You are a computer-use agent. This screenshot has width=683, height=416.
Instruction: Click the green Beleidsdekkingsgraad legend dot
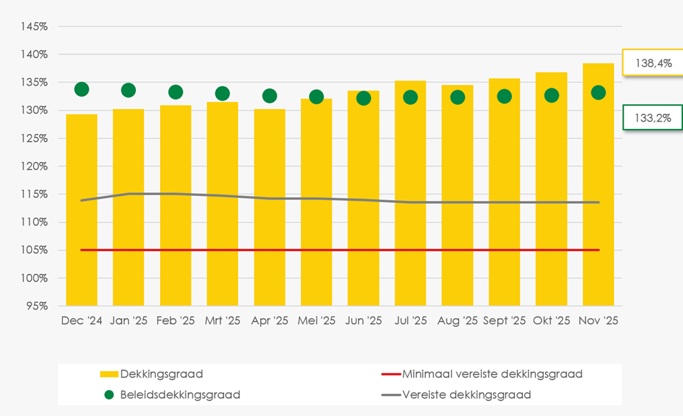pos(109,395)
